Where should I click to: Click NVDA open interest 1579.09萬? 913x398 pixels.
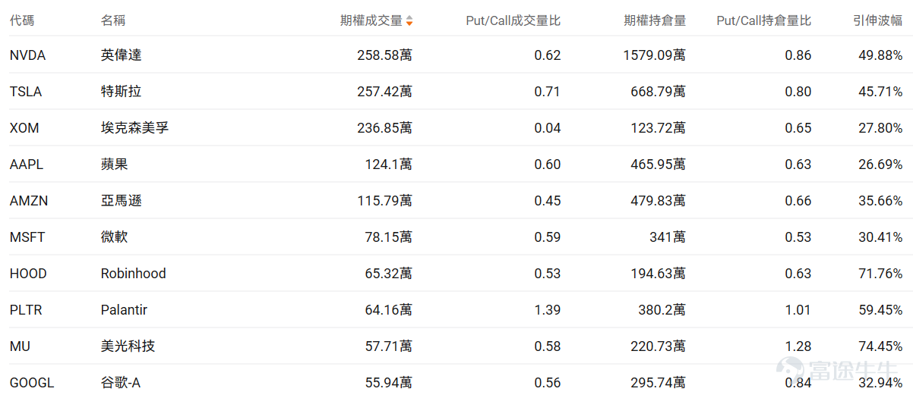tap(655, 55)
